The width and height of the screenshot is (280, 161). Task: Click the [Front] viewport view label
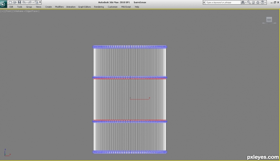[x=9, y=11]
